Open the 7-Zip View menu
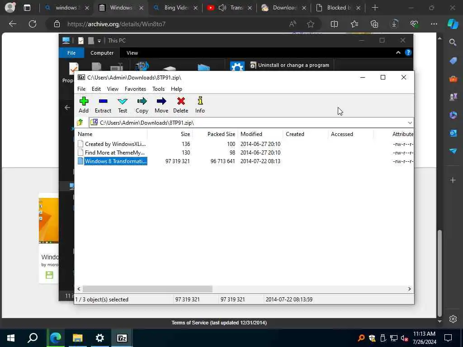This screenshot has height=347, width=463. point(113,89)
